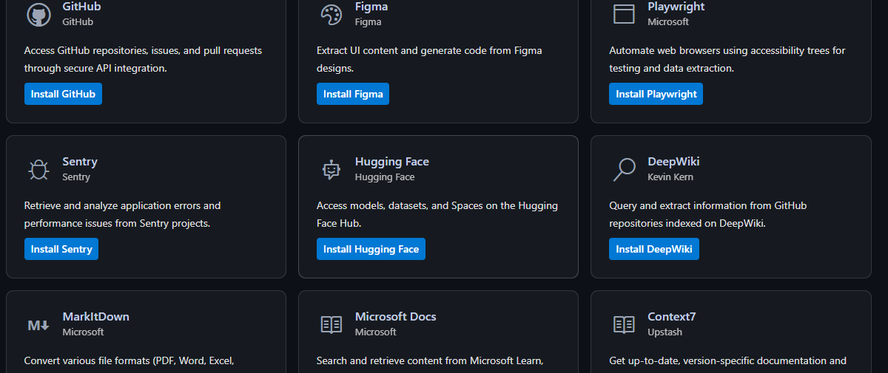Click the Hugging Face publisher subtitle
888x373 pixels.
coord(385,177)
